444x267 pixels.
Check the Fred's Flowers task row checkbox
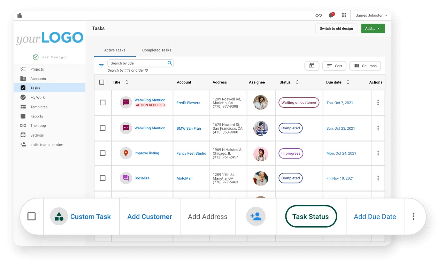tap(102, 103)
